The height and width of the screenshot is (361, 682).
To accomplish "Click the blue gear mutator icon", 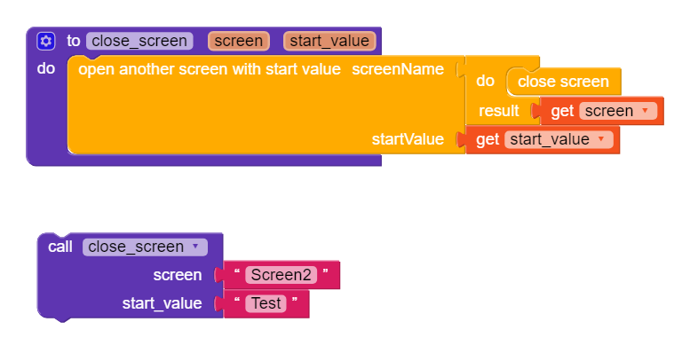I will [46, 41].
